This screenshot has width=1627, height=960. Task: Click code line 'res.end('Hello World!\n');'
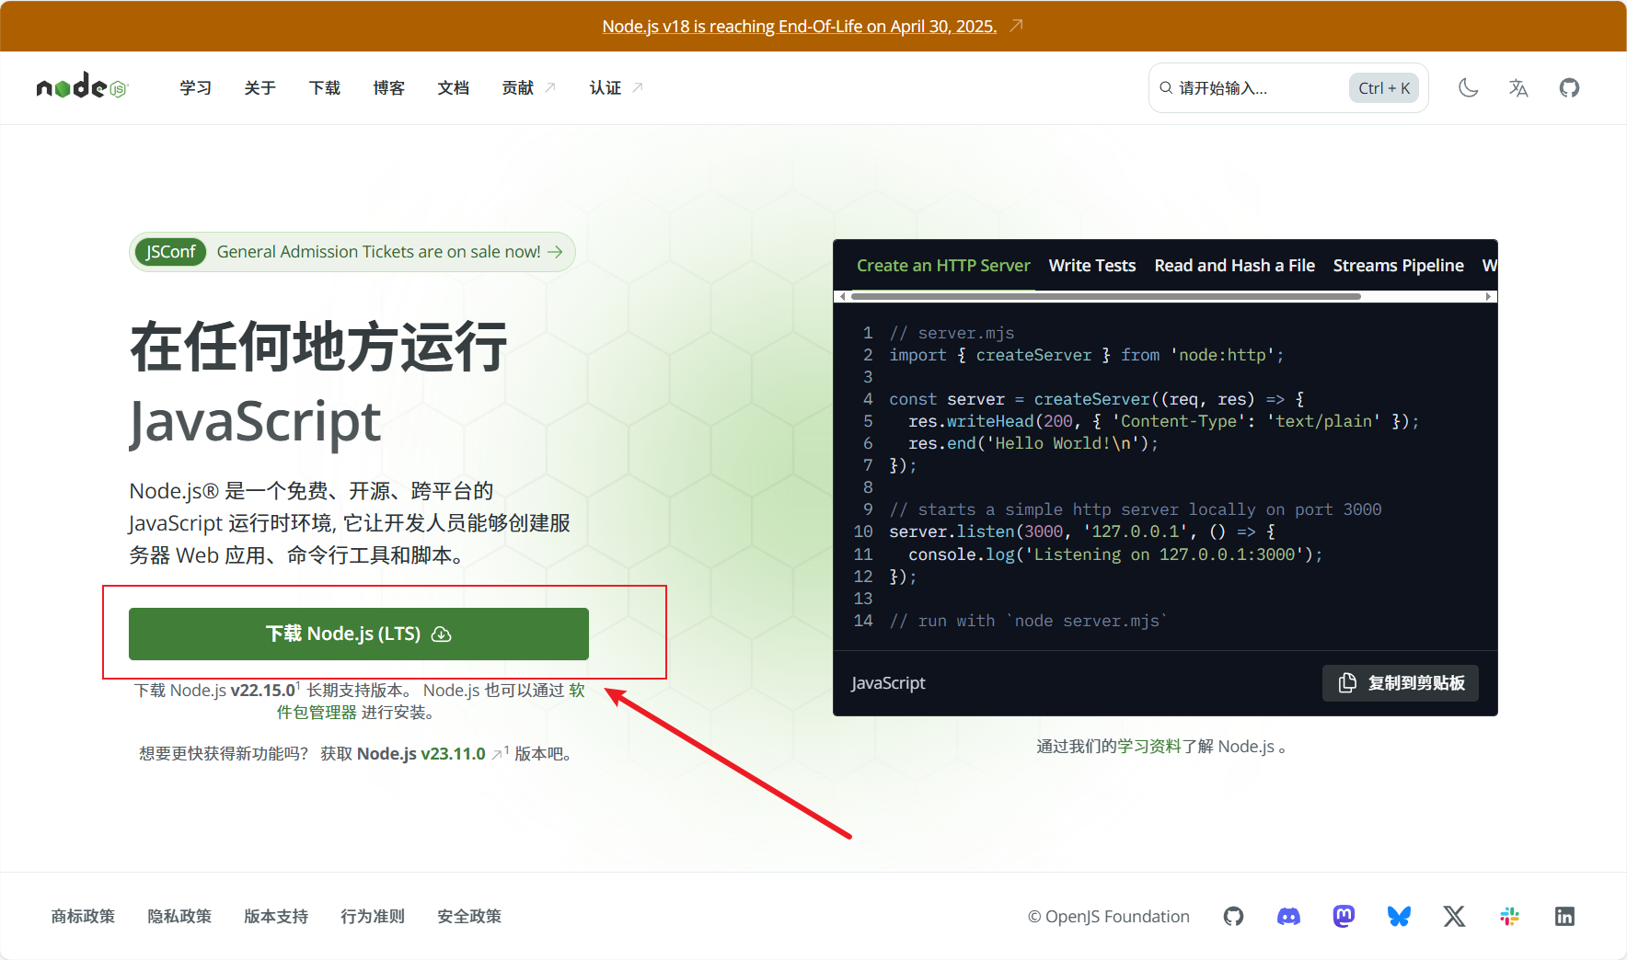click(1033, 443)
